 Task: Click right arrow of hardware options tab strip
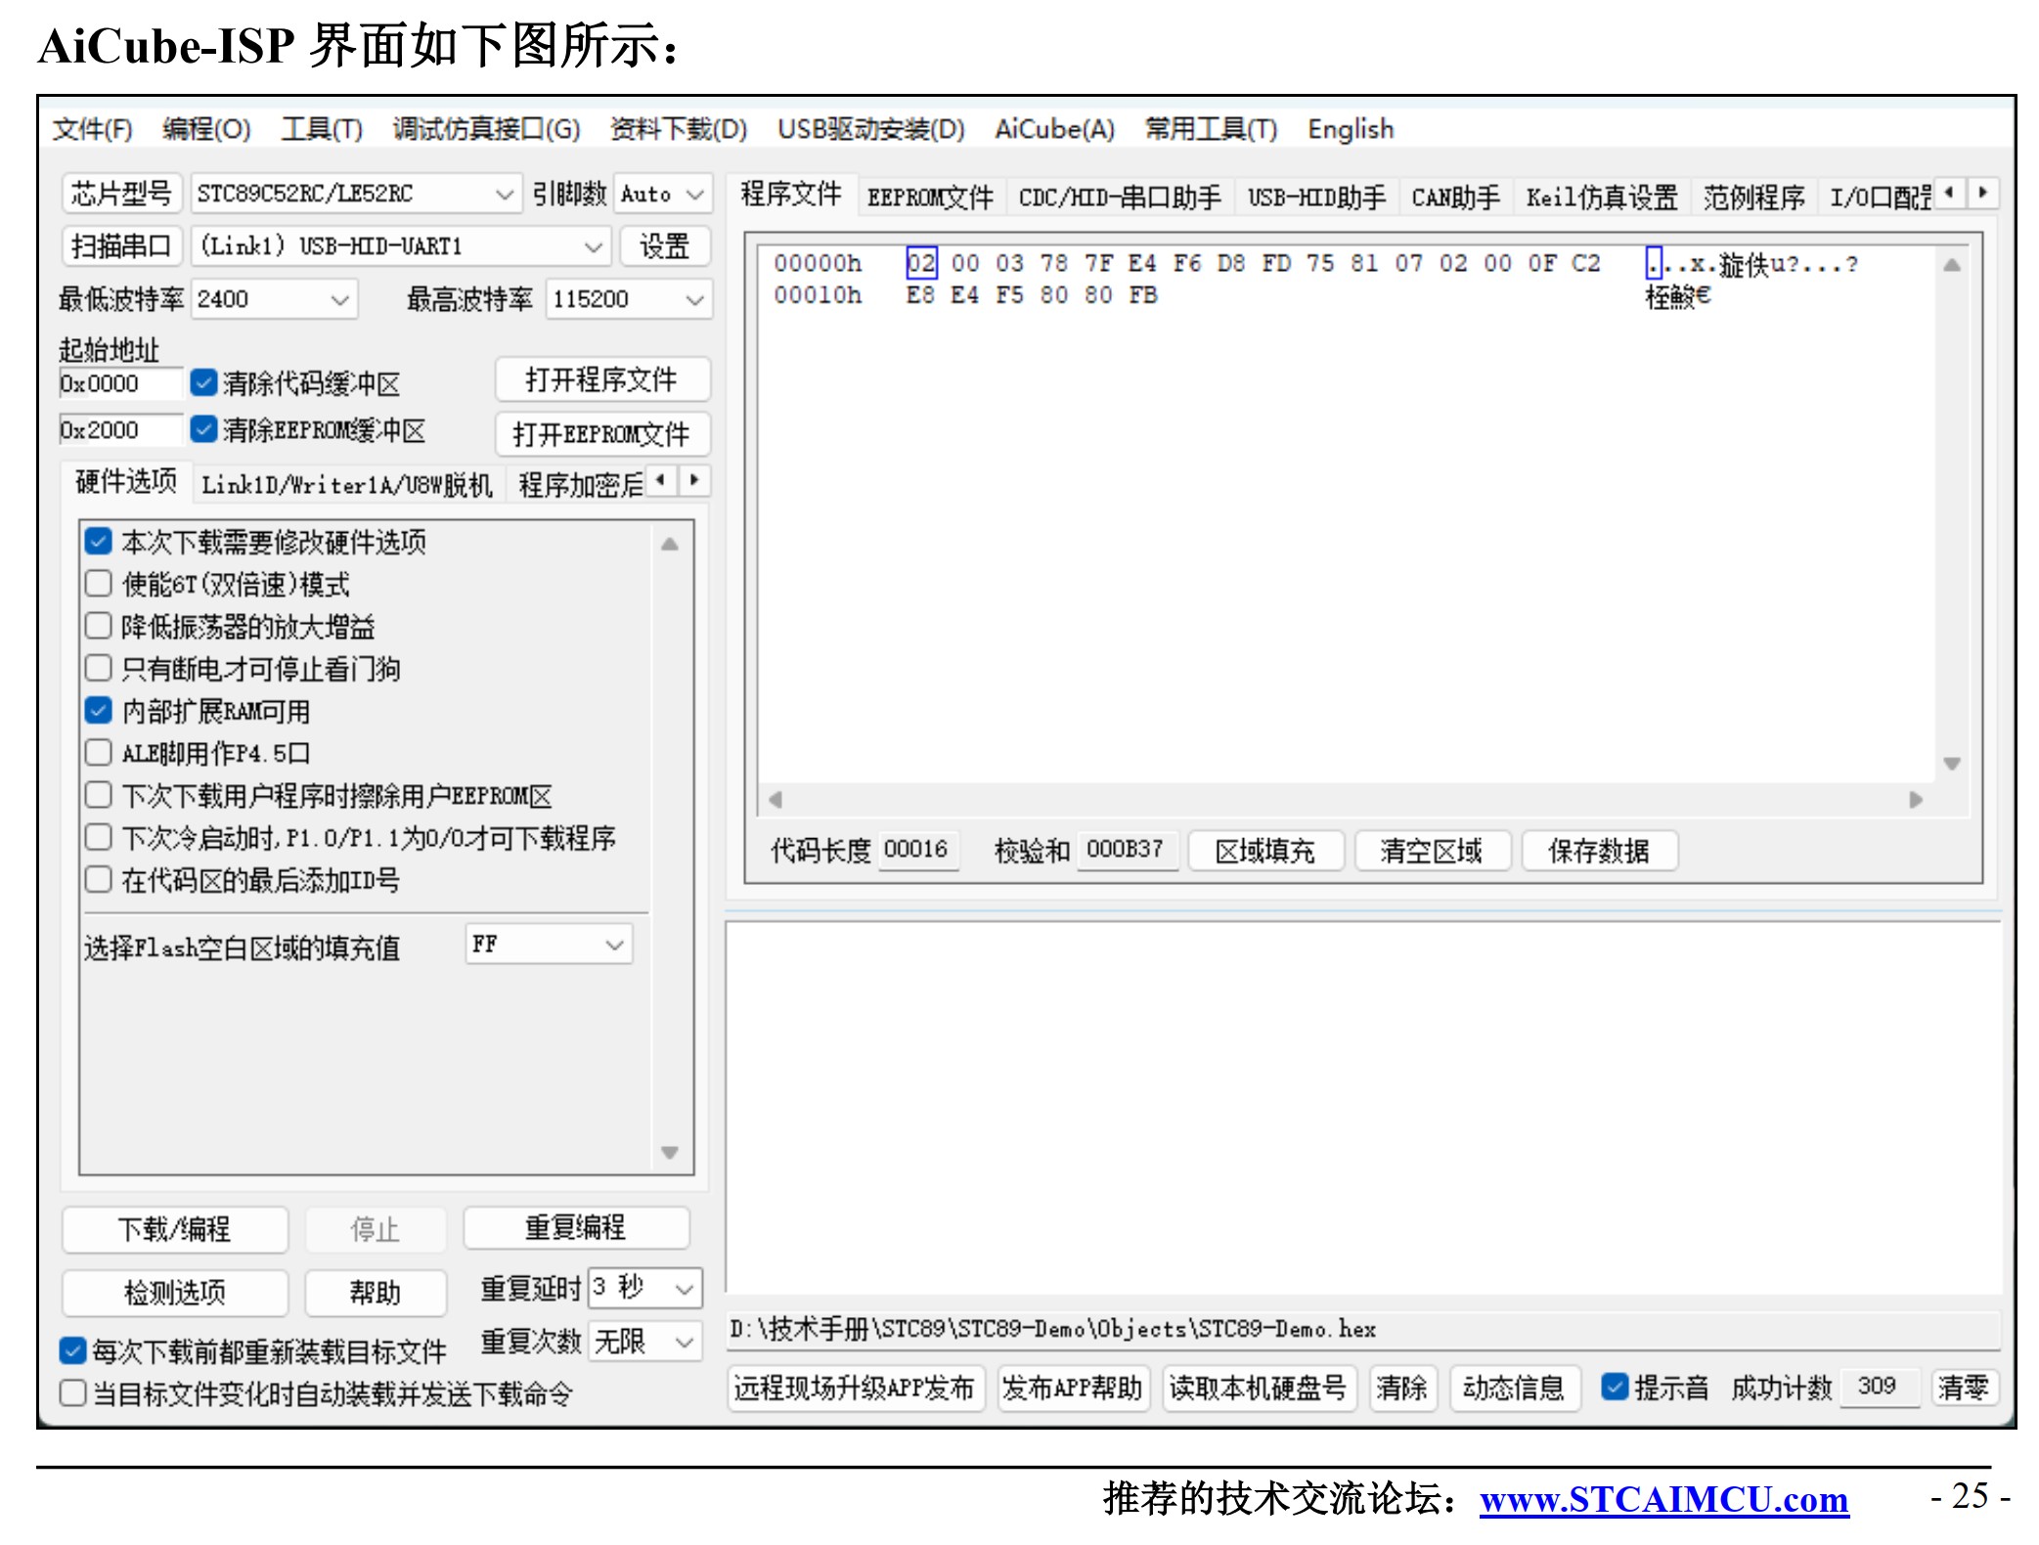pos(694,480)
